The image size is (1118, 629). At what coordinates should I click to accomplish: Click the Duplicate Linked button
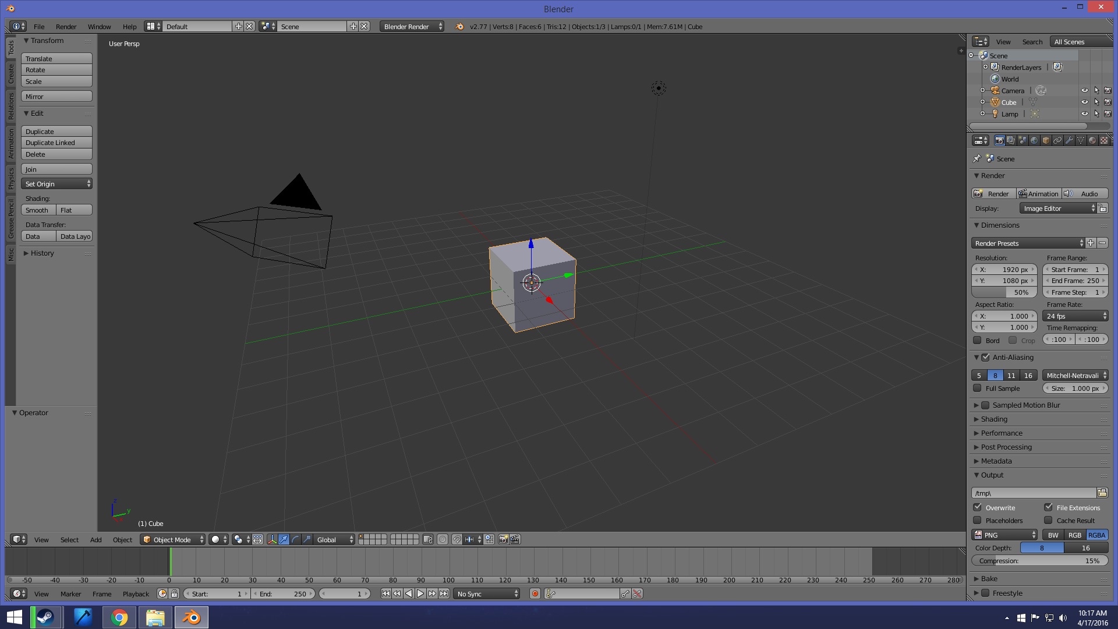point(56,143)
